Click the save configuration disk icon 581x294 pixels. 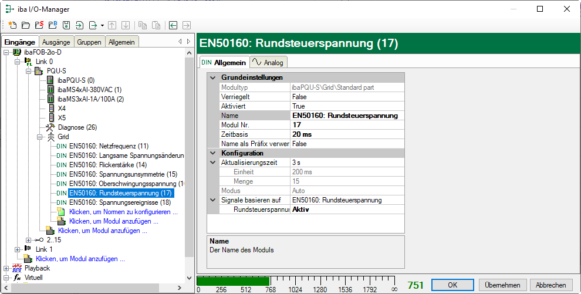66,25
